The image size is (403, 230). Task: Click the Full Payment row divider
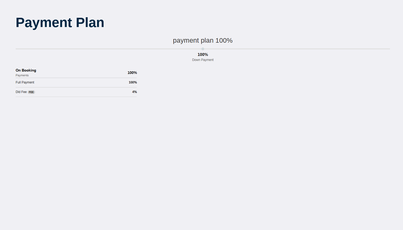76,87
